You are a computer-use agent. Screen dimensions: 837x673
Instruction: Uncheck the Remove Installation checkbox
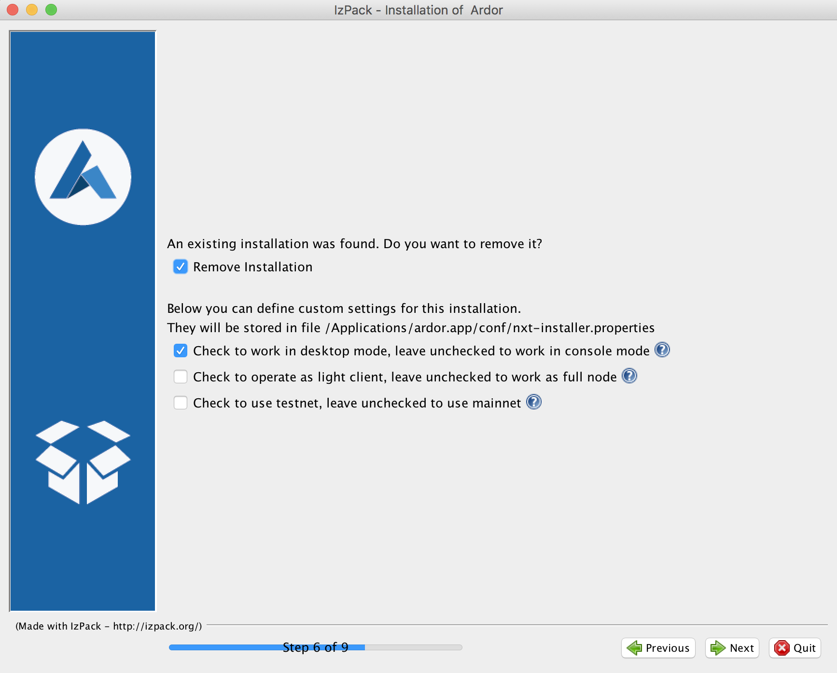click(181, 267)
